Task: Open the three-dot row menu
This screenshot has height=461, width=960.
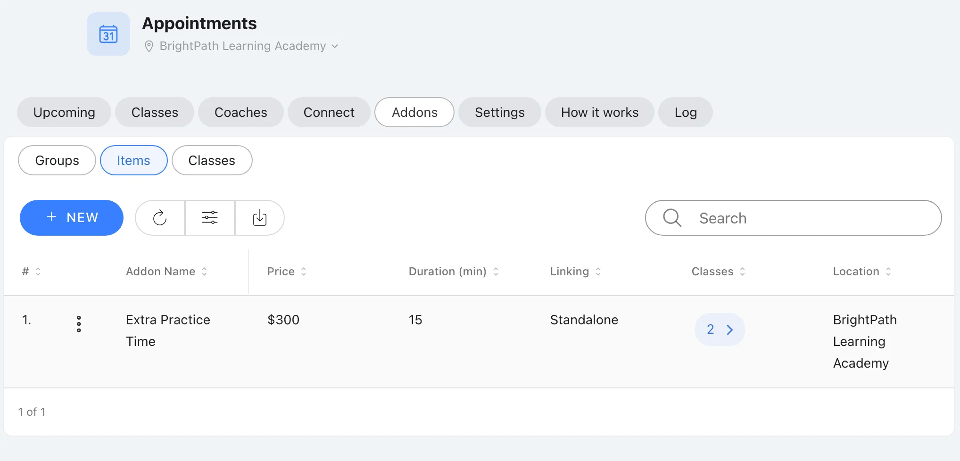Action: [79, 324]
